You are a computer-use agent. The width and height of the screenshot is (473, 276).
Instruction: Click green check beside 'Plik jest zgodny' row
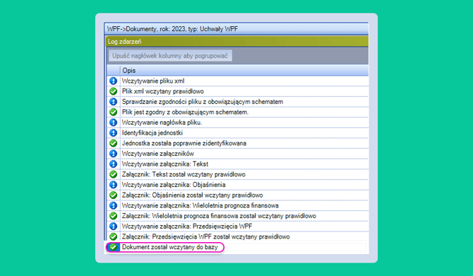pos(113,112)
